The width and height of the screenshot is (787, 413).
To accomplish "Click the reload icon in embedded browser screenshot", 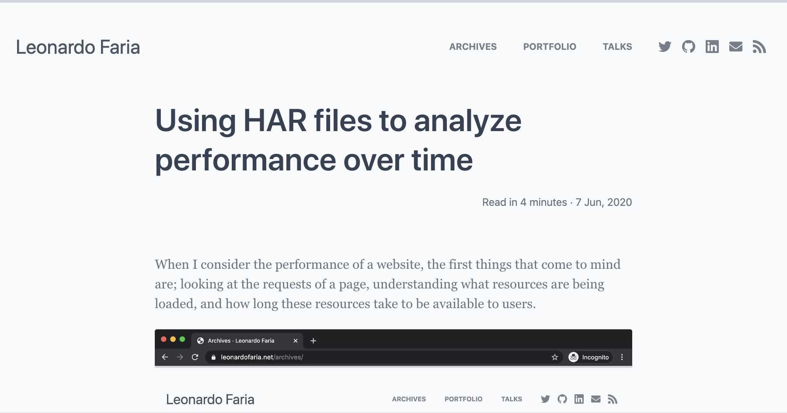I will pos(195,357).
